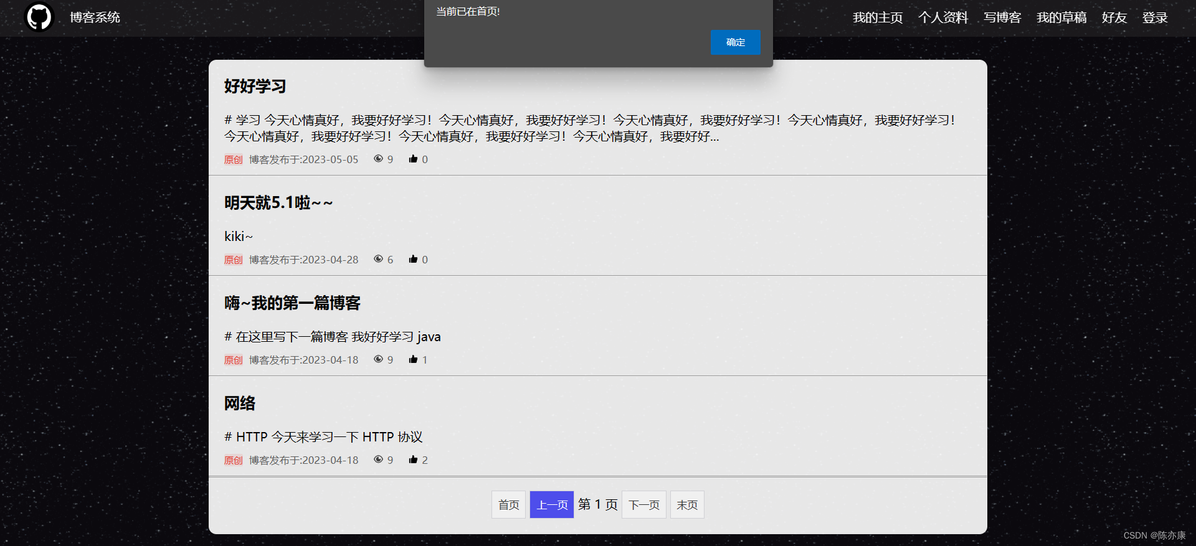Select 写博客 in the top navigation

(x=1002, y=17)
